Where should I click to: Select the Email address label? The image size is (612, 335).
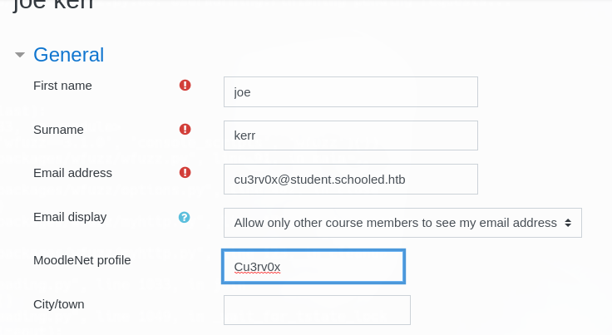(x=72, y=173)
